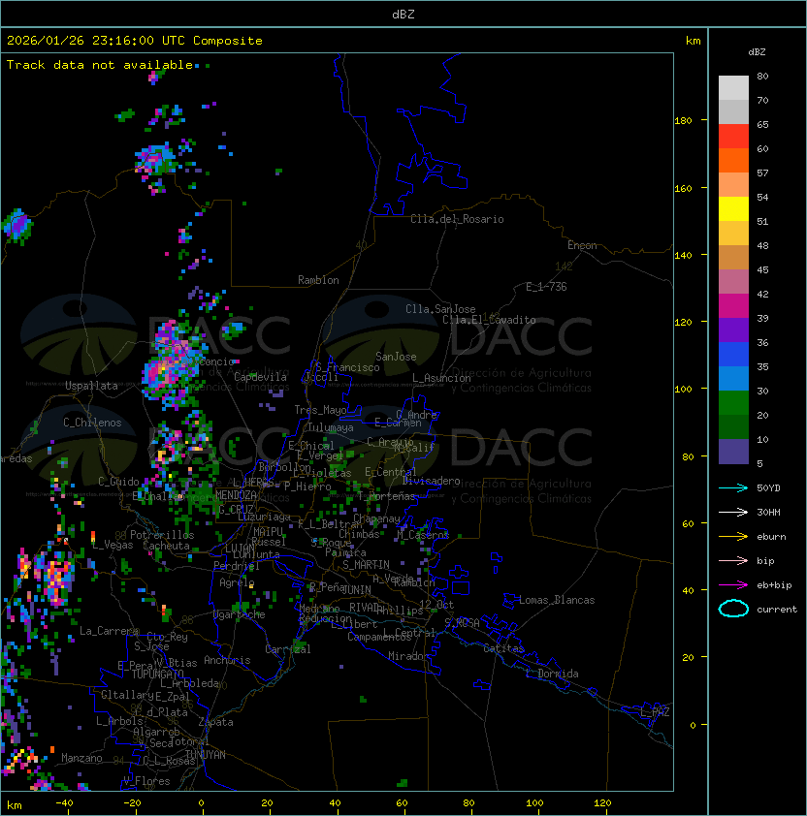
Task: Click the dBZ title at top center
Action: [x=403, y=14]
